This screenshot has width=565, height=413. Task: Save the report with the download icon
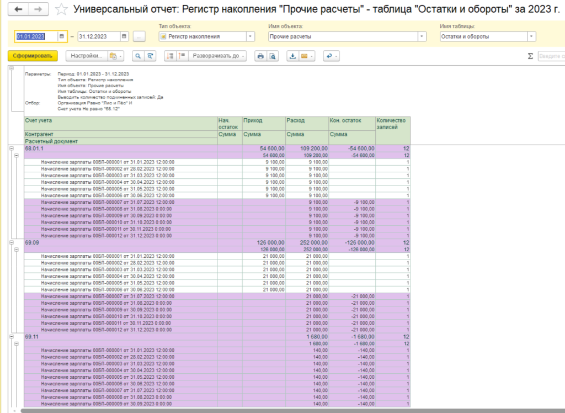292,56
